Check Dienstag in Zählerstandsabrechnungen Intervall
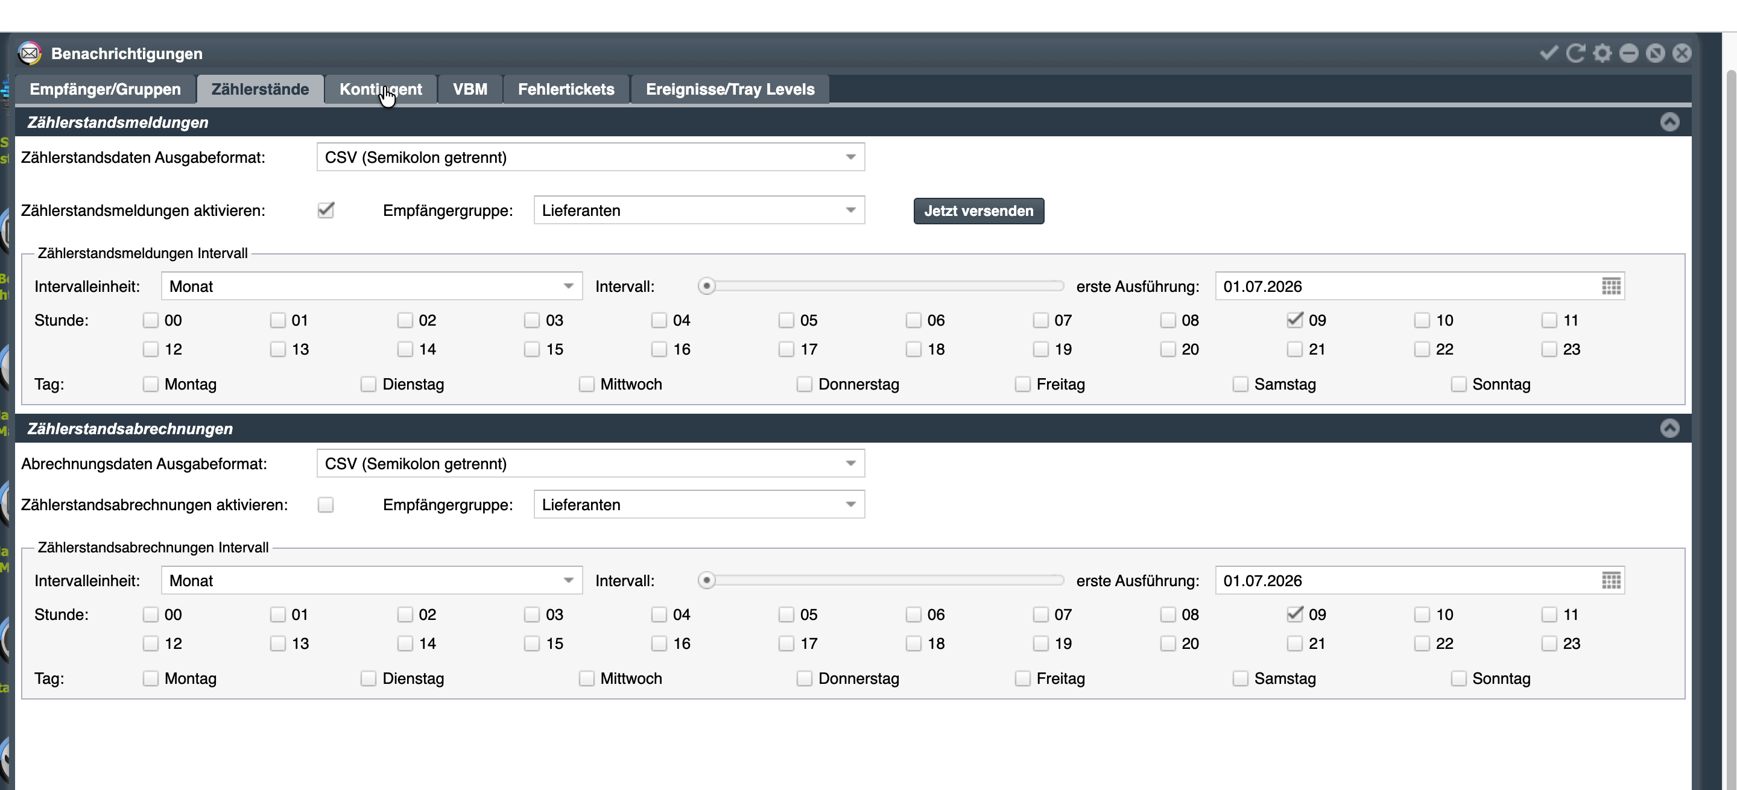1737x790 pixels. pyautogui.click(x=368, y=678)
